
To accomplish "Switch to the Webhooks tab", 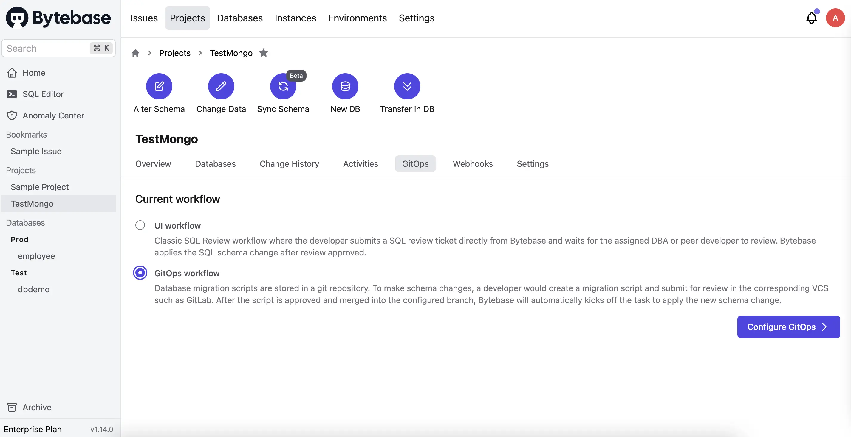I will click(473, 164).
